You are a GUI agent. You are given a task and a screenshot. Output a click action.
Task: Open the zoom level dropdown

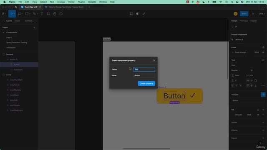[x=262, y=14]
